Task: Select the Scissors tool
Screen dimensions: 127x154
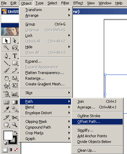Action: click(15, 118)
